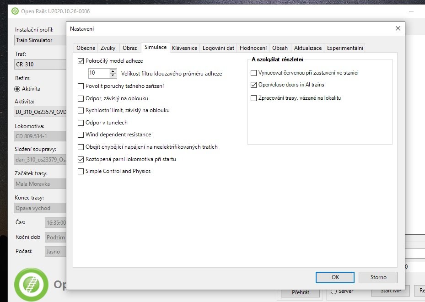Close the Nastavení dialog with X
425x302 pixels.
[x=397, y=29]
